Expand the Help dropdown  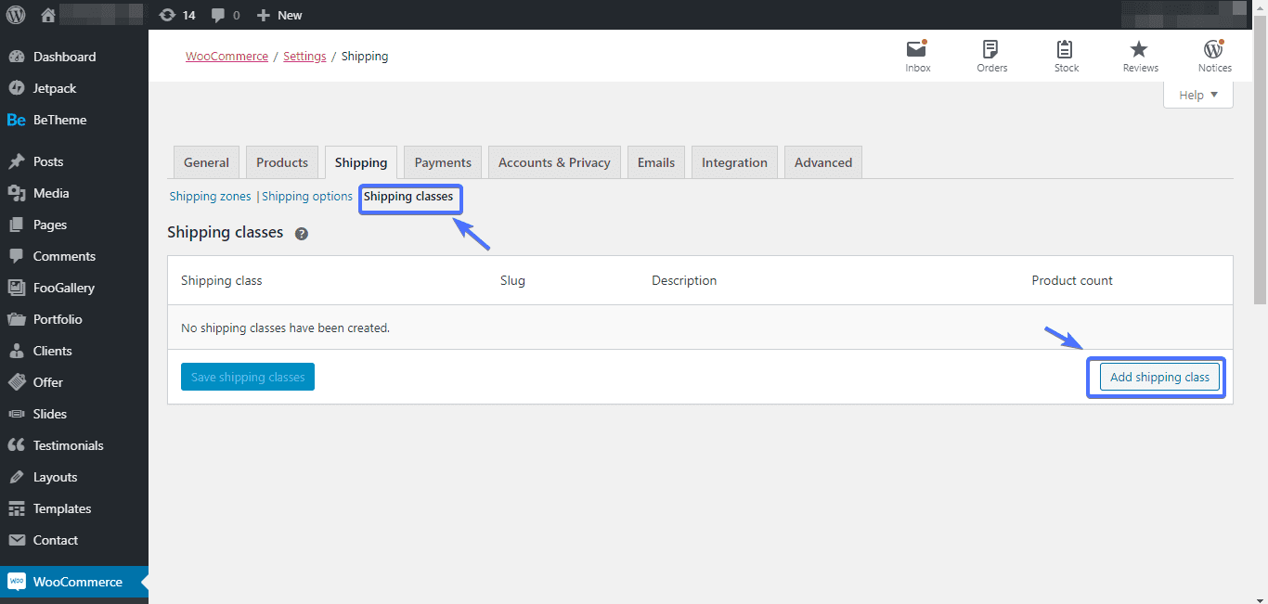point(1198,95)
